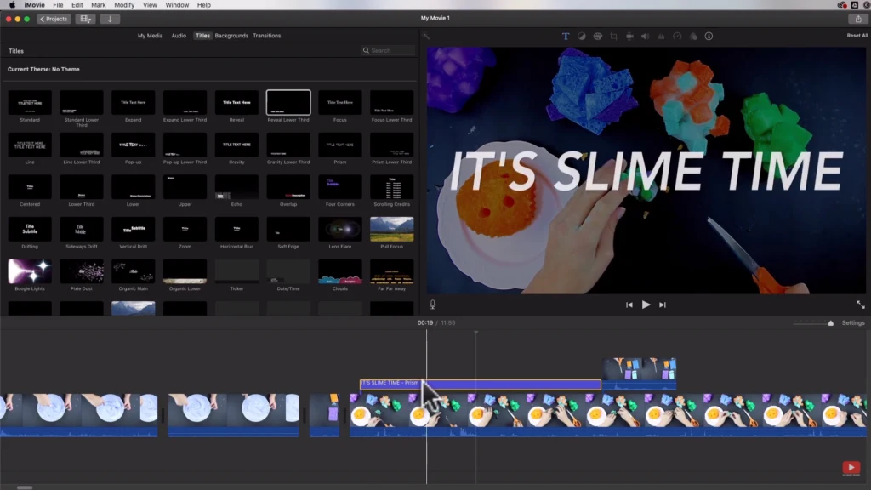Screen dimensions: 871x490
Task: Click the timeline zoom slider
Action: point(830,323)
